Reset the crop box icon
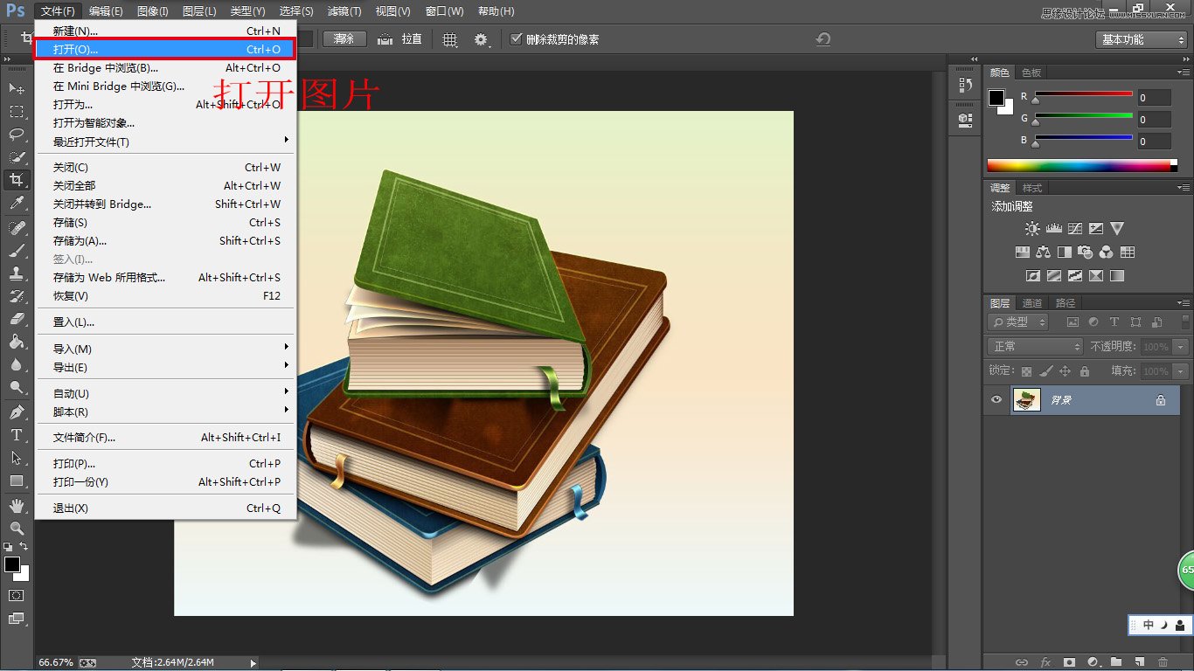 [x=823, y=39]
